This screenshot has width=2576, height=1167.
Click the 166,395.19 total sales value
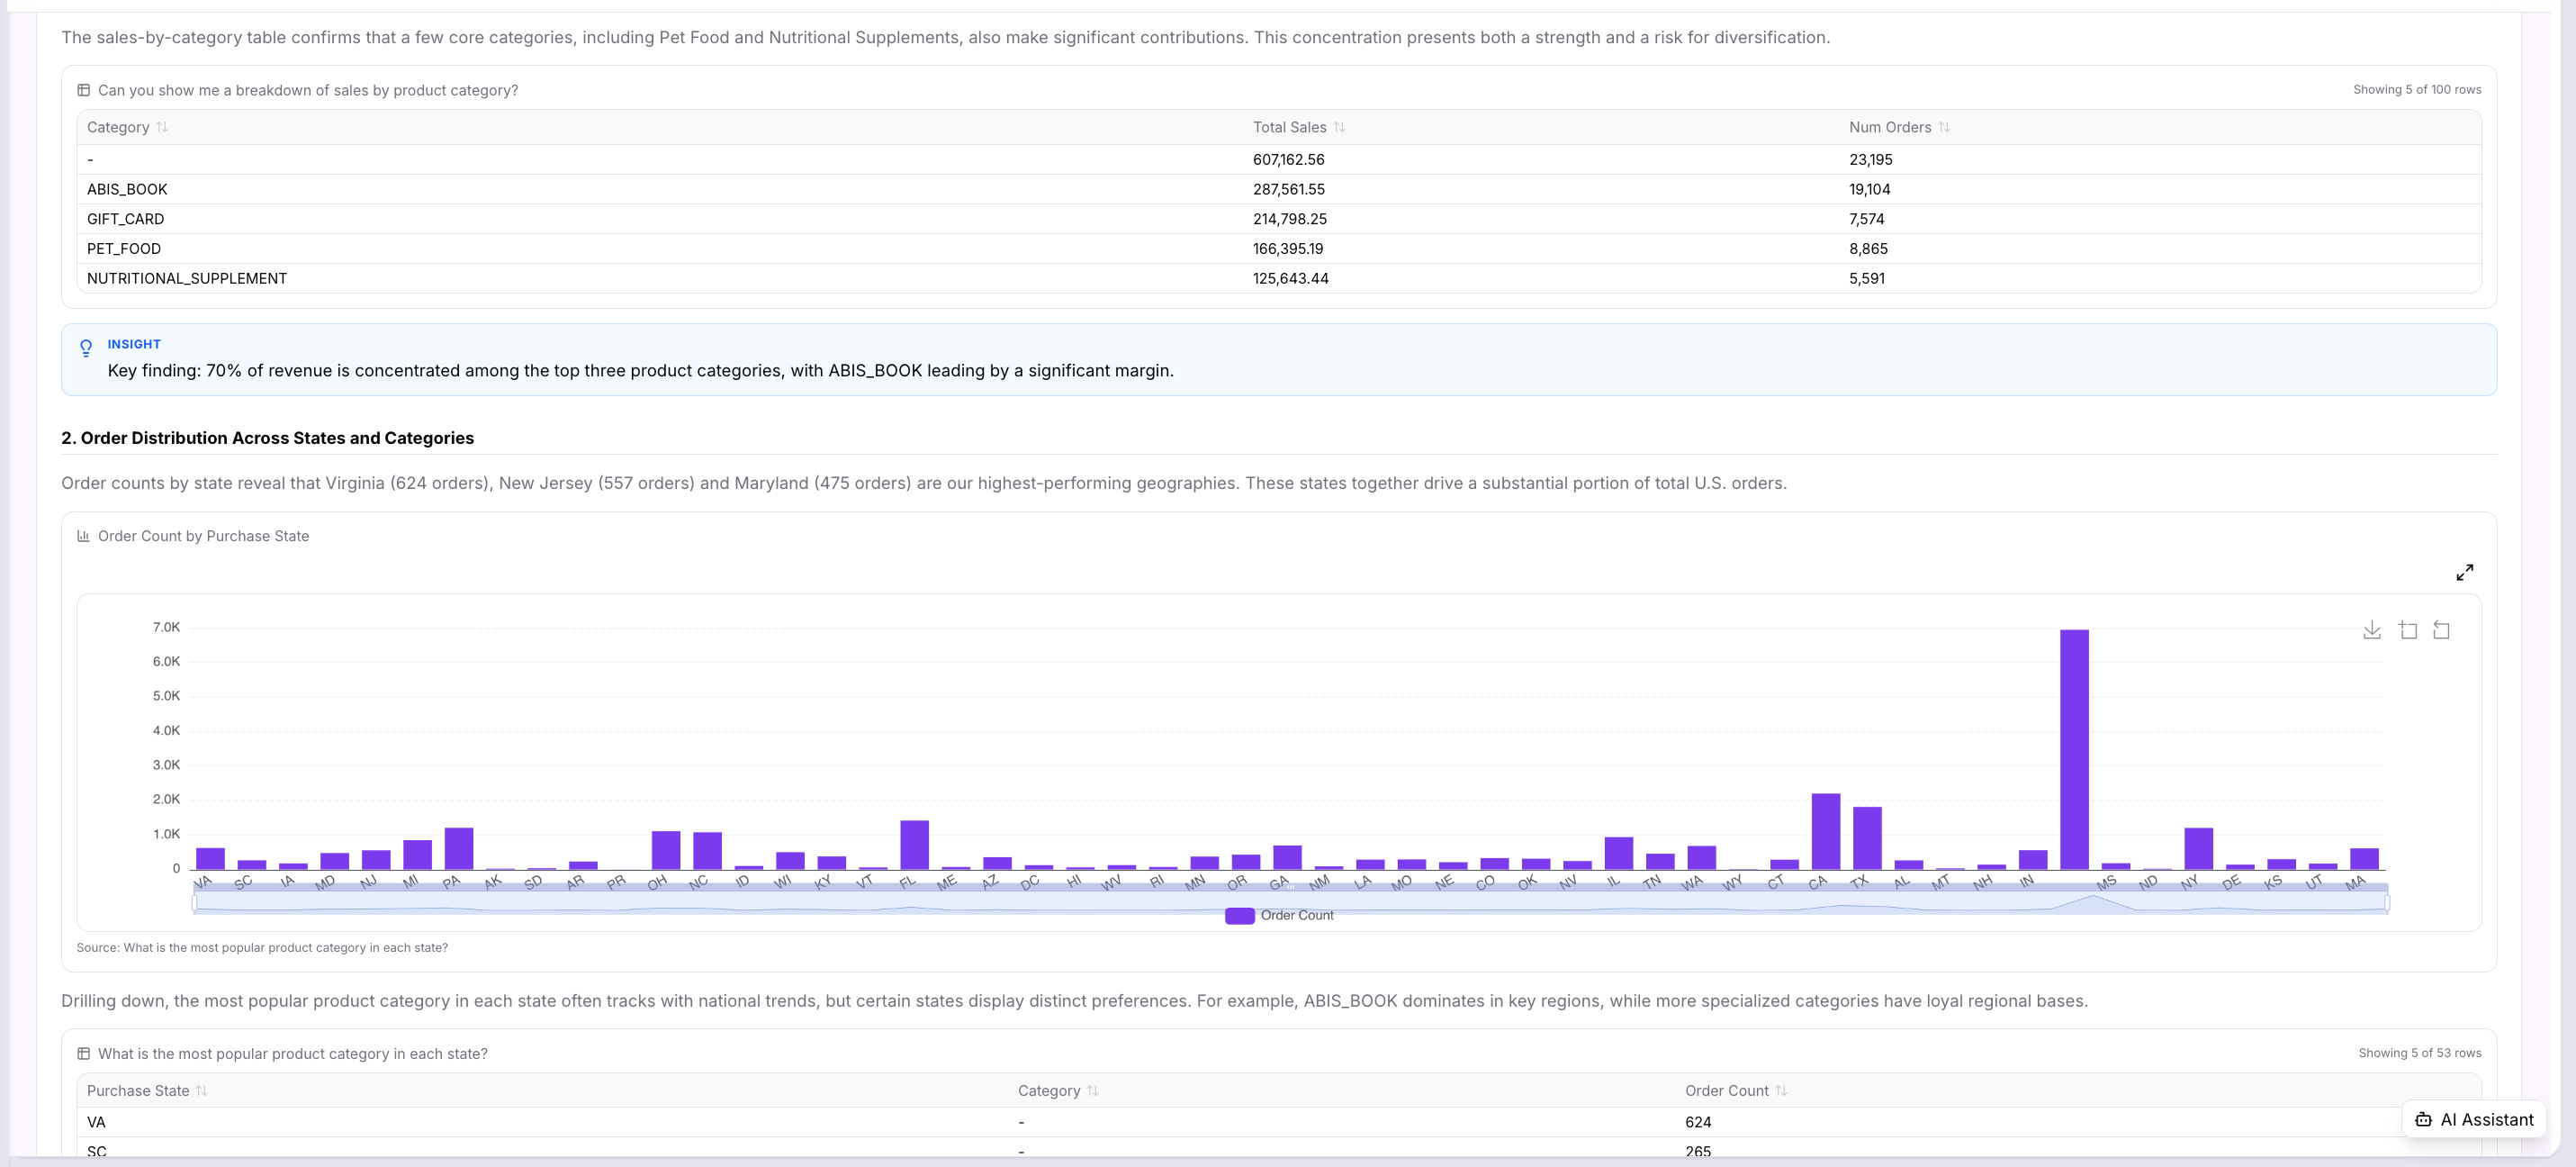click(1288, 249)
